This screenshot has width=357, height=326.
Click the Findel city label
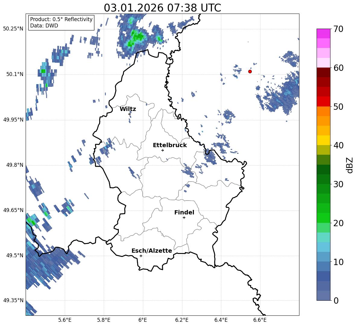point(184,212)
